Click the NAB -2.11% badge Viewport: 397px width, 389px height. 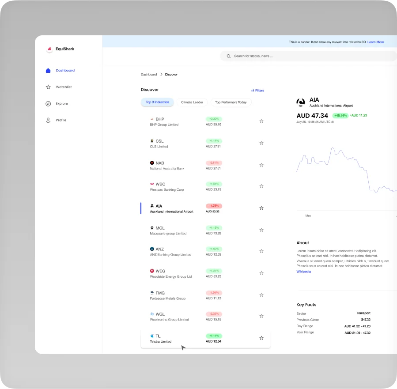point(214,163)
